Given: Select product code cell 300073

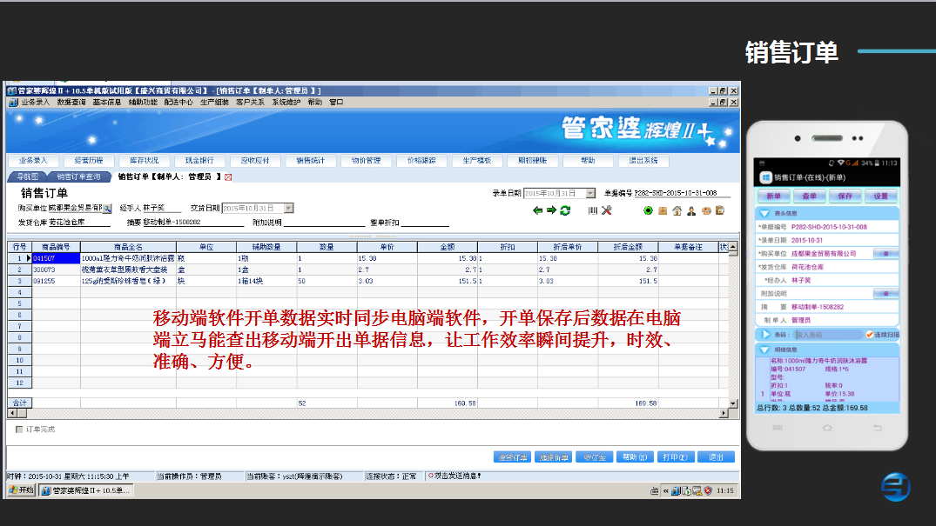Looking at the screenshot, I should tap(56, 270).
